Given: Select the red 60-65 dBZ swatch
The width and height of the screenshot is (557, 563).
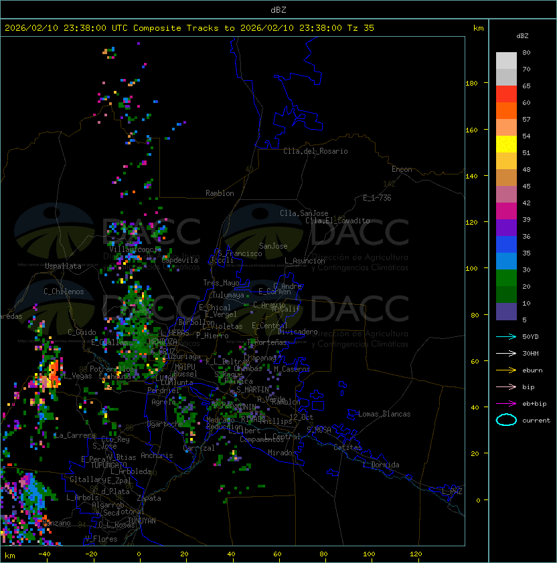Looking at the screenshot, I should pos(506,94).
